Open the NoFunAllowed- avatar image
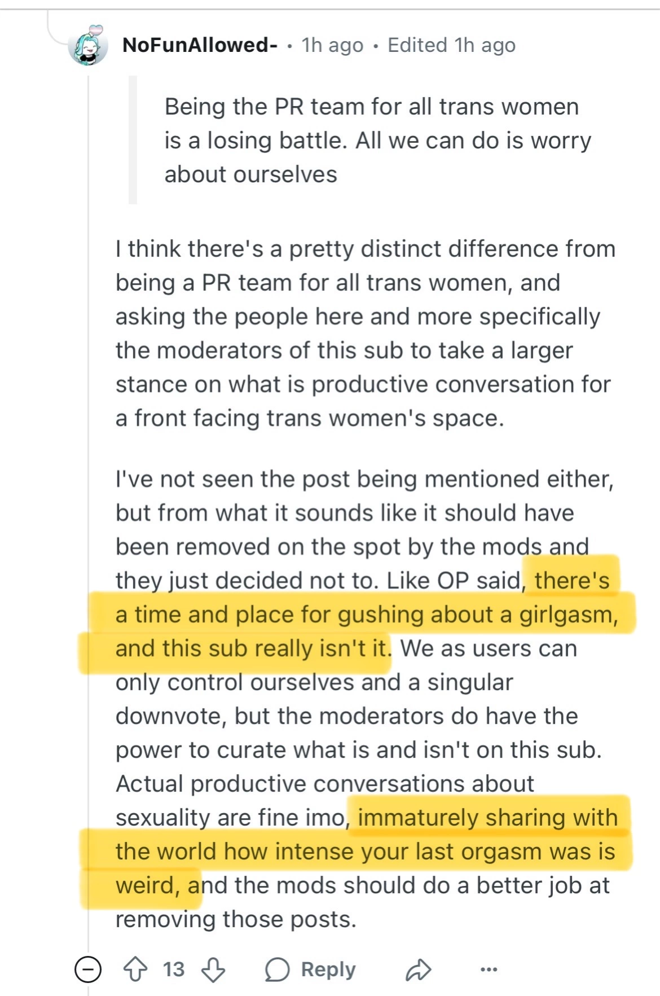 pos(88,46)
